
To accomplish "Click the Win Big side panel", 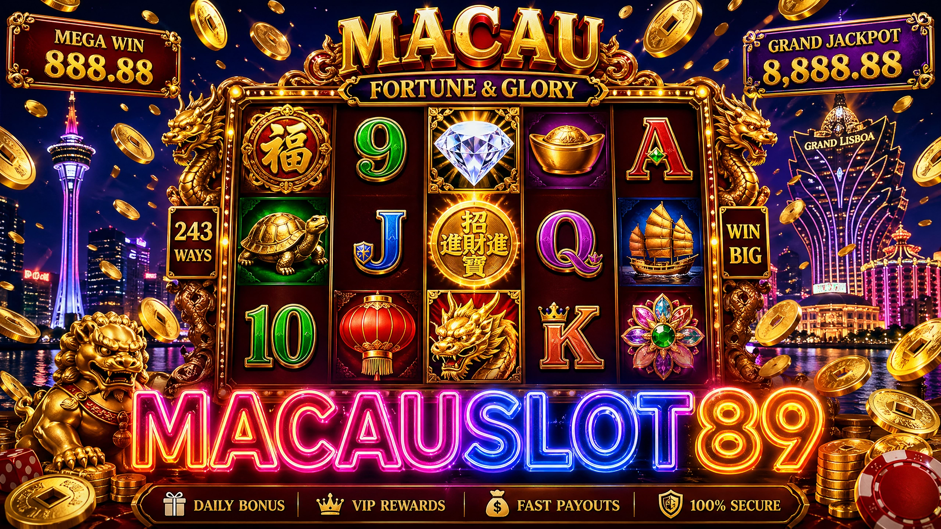I will [x=744, y=242].
